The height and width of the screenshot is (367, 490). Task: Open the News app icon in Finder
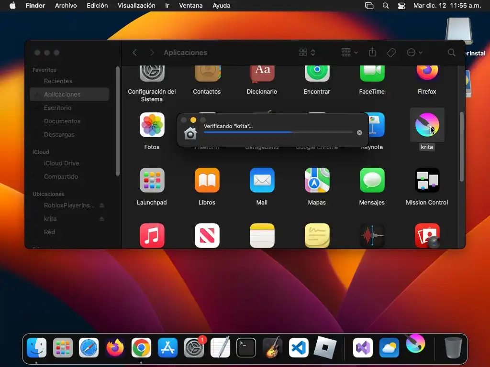[207, 236]
